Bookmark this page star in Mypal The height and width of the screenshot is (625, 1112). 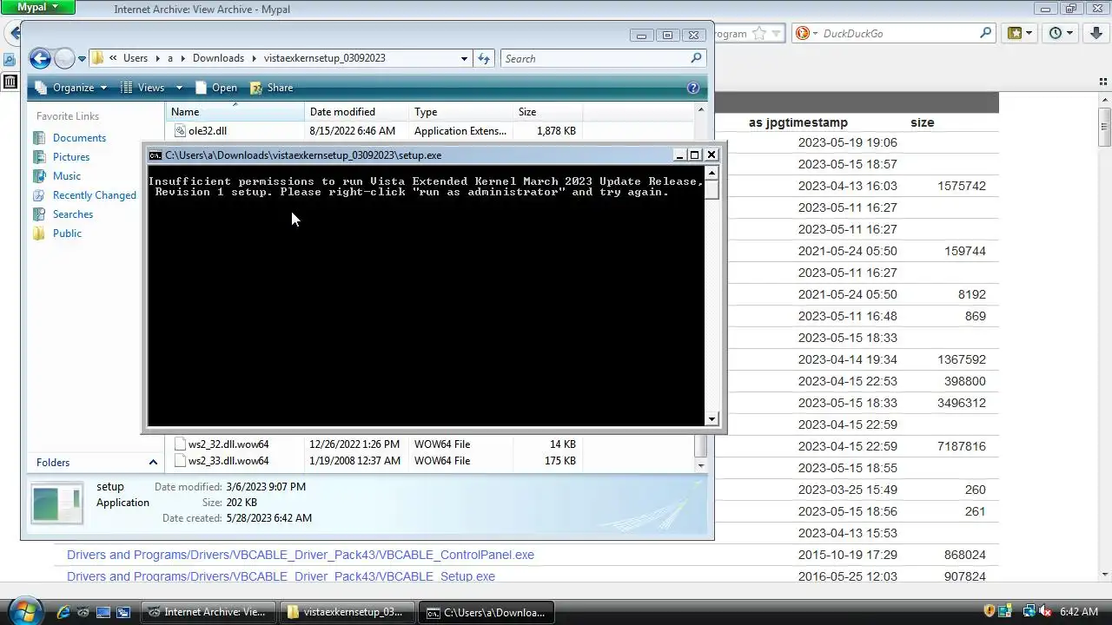coord(758,33)
